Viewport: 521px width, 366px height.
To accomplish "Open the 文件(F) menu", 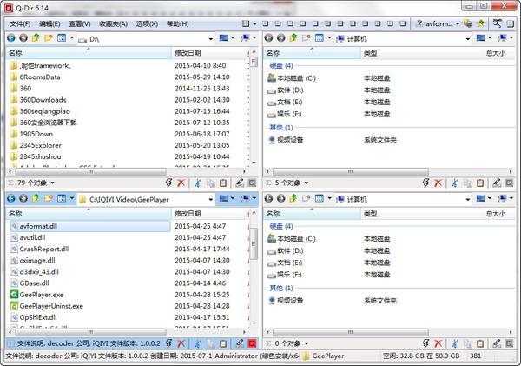I will click(20, 24).
